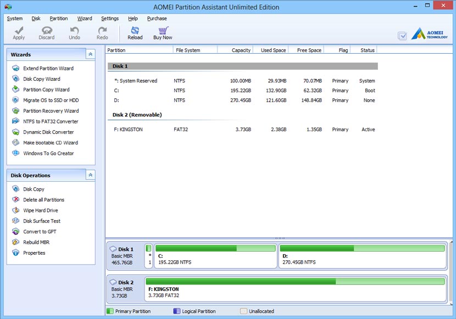Screen dimensions: 456x319
Task: Open the Extend Partition Wizard link
Action: pyautogui.click(x=48, y=68)
